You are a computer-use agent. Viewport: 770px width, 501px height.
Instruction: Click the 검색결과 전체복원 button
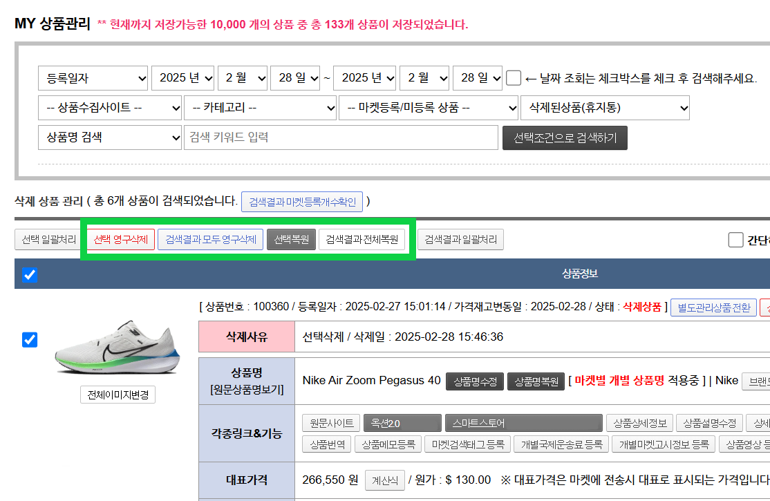[362, 240]
